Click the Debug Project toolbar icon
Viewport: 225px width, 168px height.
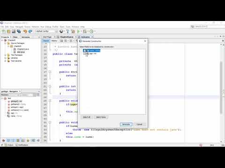[x=85, y=31]
